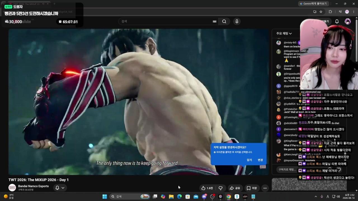The height and width of the screenshot is (201, 358).
Task: Click chat username @LydellG4
Action: click(x=290, y=104)
